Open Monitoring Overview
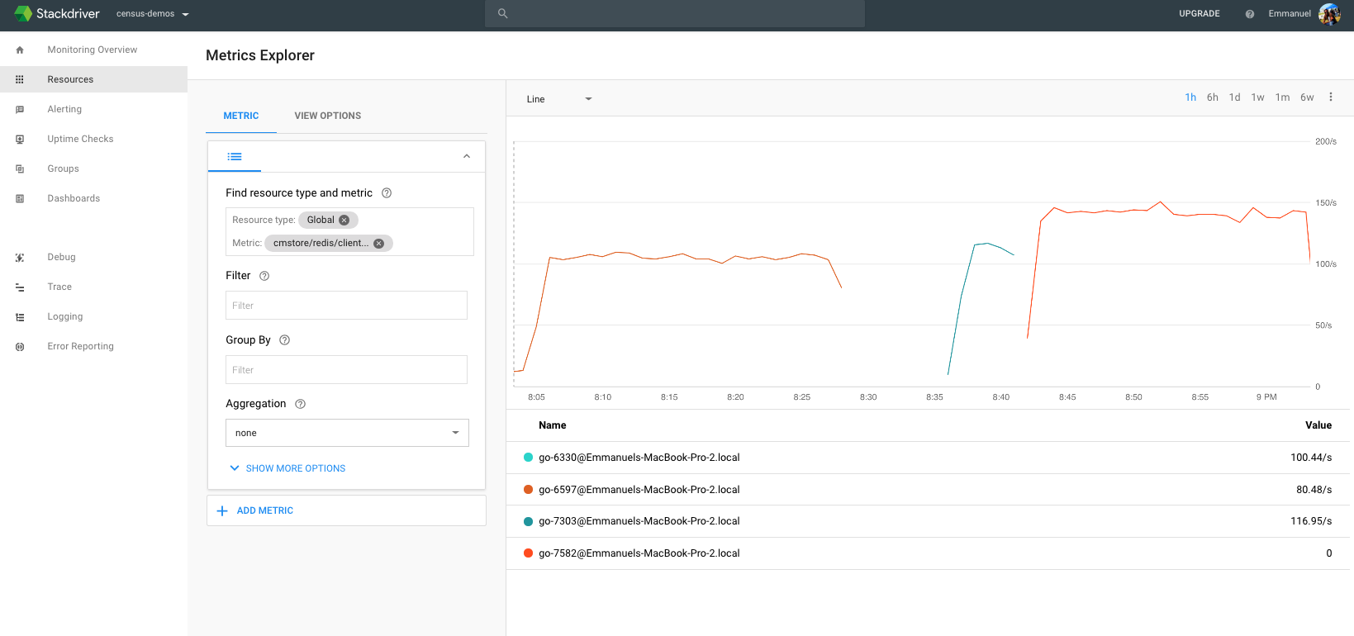 [x=93, y=50]
